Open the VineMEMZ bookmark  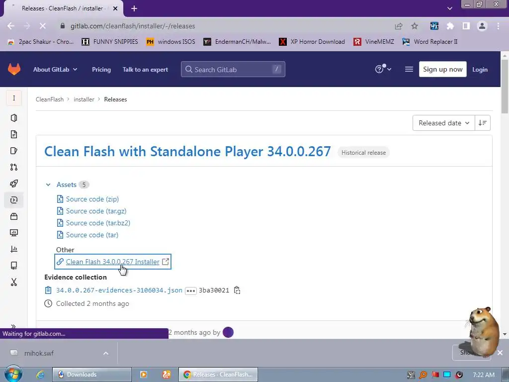coord(374,42)
